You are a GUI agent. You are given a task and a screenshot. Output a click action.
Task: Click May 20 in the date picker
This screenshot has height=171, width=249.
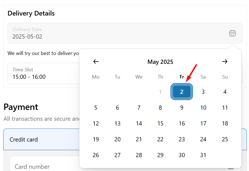click(118, 139)
